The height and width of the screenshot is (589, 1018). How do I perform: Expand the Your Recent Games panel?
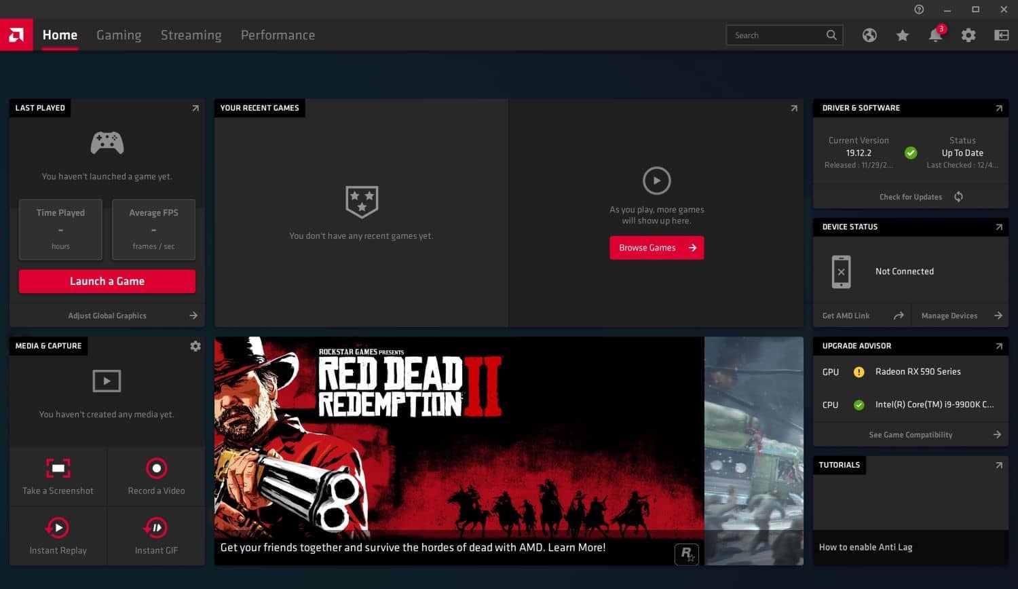pyautogui.click(x=793, y=108)
